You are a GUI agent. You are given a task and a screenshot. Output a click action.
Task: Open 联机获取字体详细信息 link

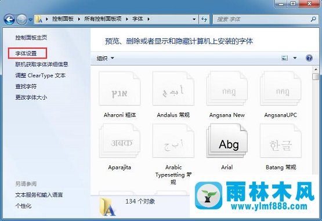click(42, 64)
